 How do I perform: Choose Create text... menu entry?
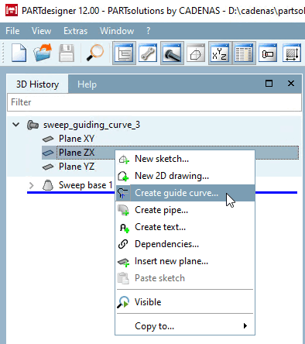185,227
